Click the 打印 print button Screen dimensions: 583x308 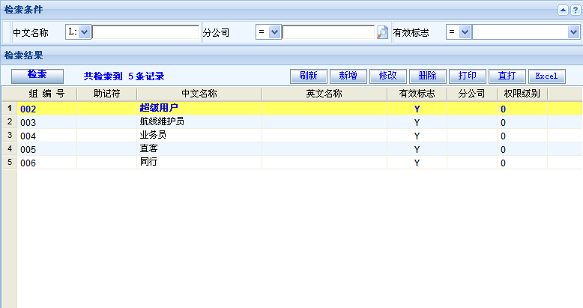[467, 76]
